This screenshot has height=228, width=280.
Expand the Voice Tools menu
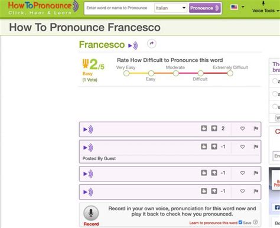tap(265, 7)
